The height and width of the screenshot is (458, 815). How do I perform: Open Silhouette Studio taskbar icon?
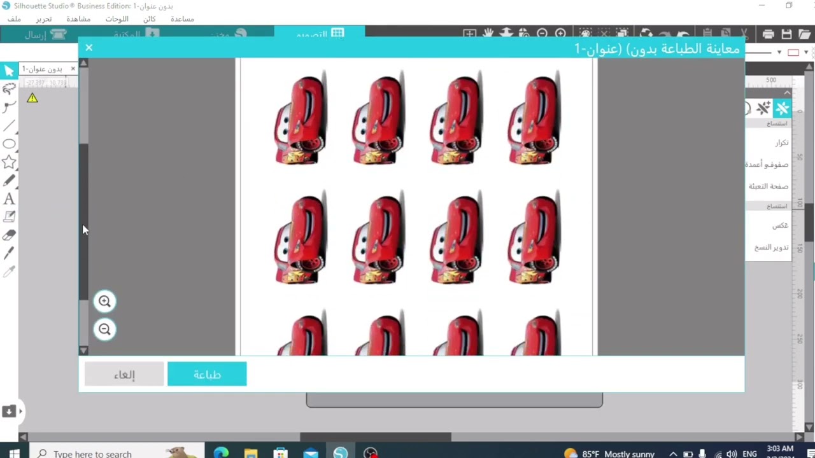pos(341,454)
